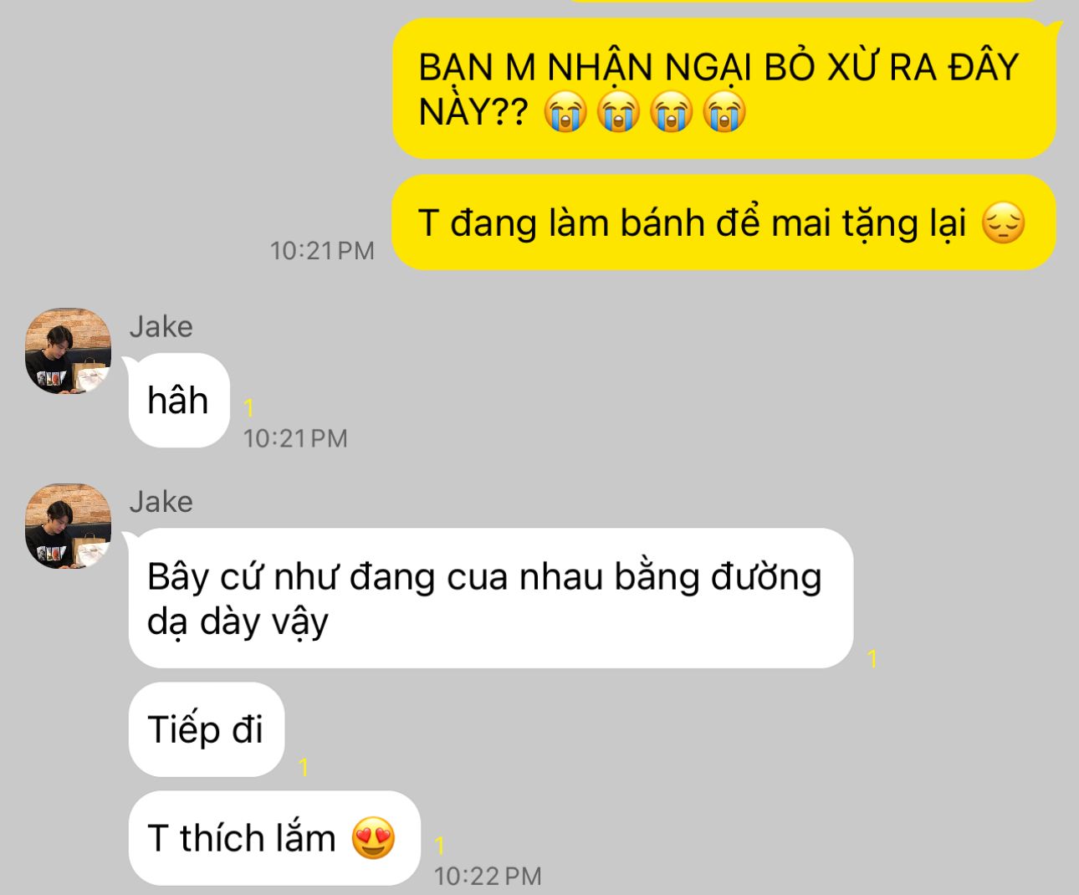The height and width of the screenshot is (895, 1079).
Task: Tap the "Bây cứ như đang cua nhau" bubble
Action: point(491,598)
